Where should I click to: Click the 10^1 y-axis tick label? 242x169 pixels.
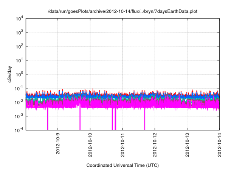click(19, 60)
